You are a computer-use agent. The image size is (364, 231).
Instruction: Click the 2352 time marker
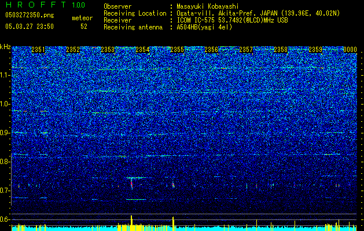point(73,50)
